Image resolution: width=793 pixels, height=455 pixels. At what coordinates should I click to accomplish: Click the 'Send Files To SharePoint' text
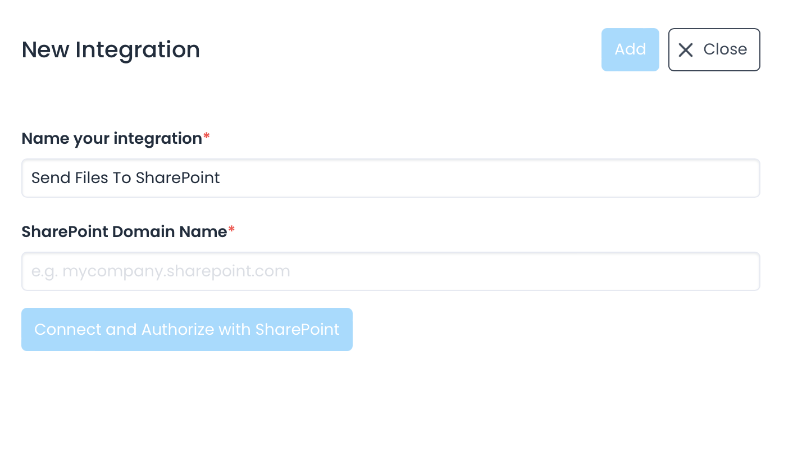(125, 178)
